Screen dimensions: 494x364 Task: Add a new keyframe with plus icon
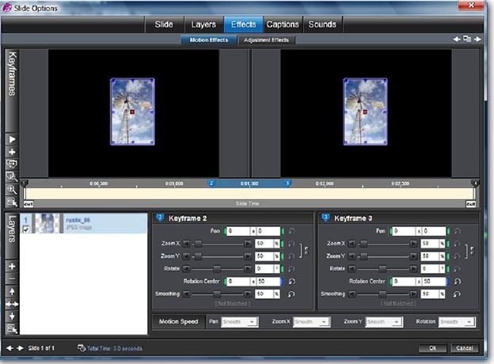(12, 152)
